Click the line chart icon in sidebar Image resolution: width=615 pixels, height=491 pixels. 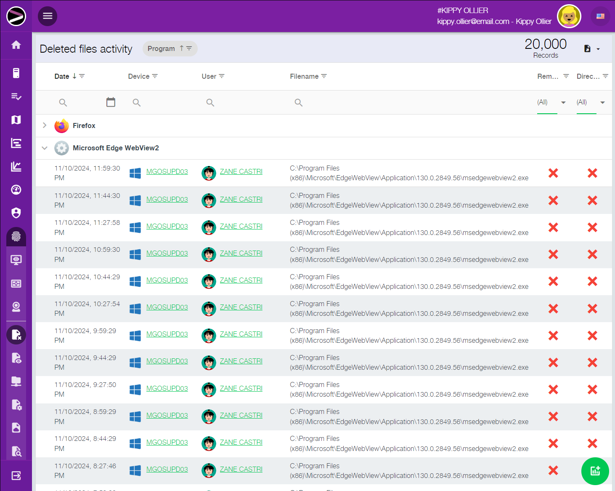[16, 167]
